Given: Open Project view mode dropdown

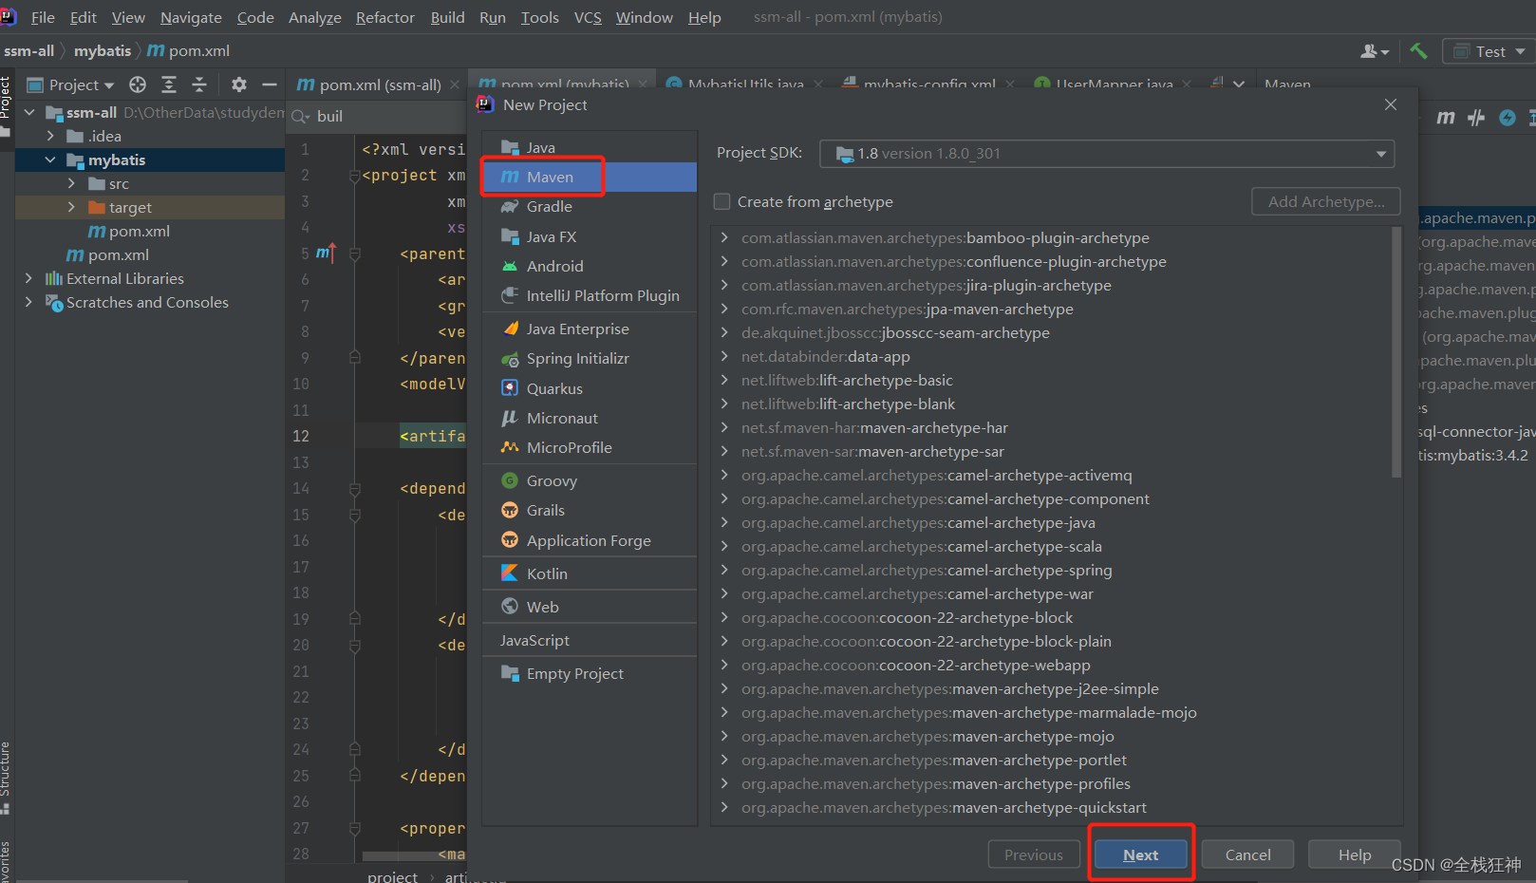Looking at the screenshot, I should 71,85.
